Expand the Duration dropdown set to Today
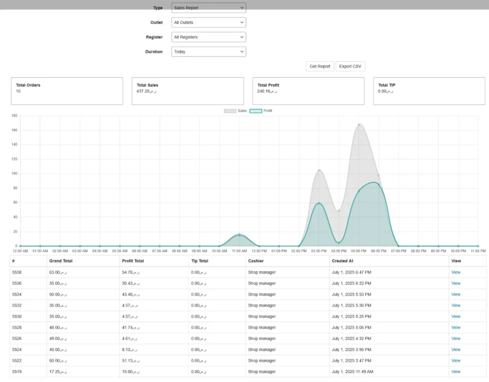489x382 pixels. point(209,52)
